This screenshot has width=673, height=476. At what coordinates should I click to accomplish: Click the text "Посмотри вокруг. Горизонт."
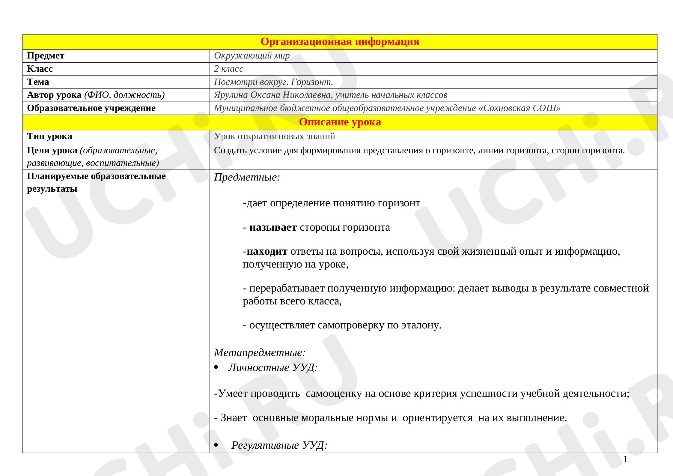point(273,82)
